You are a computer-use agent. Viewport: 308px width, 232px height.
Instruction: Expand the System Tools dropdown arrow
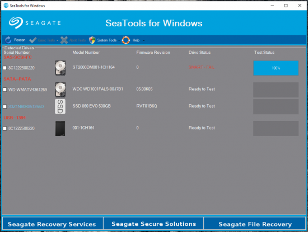(119, 40)
